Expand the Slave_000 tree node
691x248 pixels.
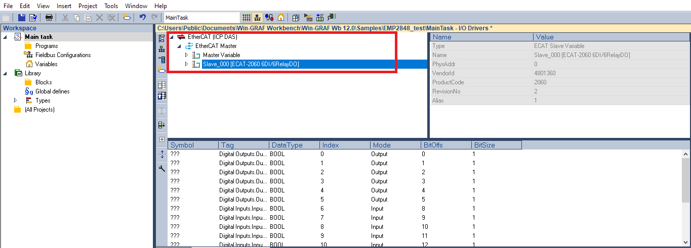click(x=186, y=64)
